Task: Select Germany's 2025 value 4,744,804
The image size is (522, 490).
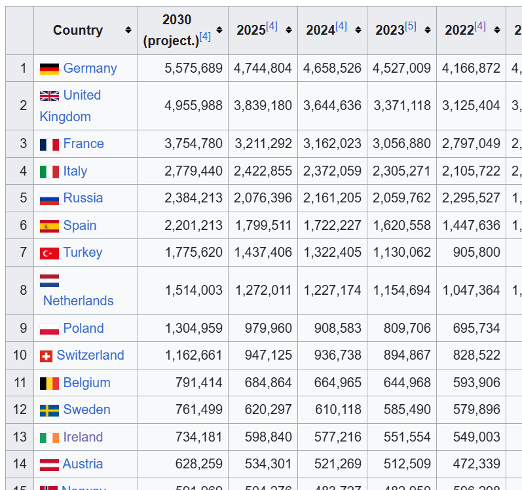Action: [263, 68]
